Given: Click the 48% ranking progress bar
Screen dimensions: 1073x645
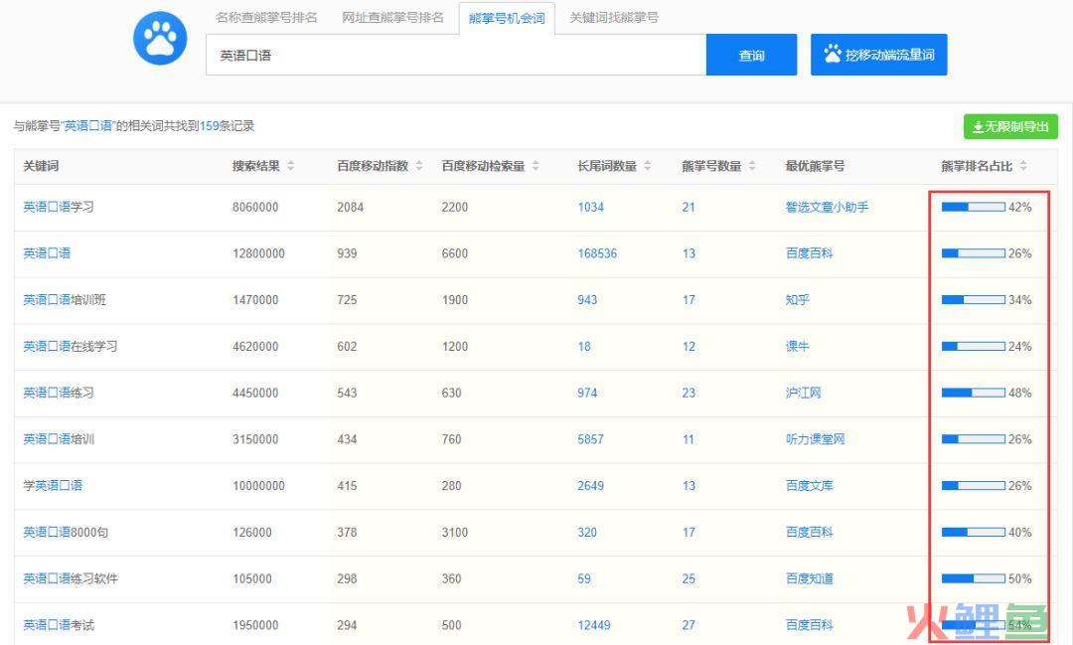Looking at the screenshot, I should 973,393.
